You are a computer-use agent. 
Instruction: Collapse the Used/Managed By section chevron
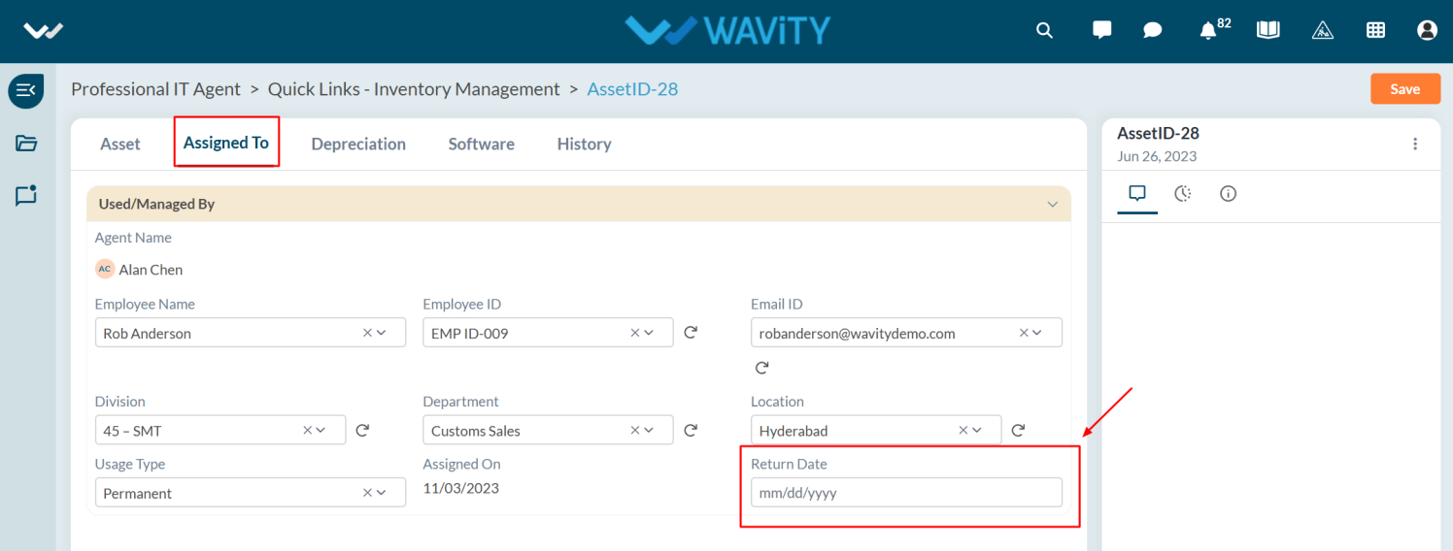coord(1052,205)
